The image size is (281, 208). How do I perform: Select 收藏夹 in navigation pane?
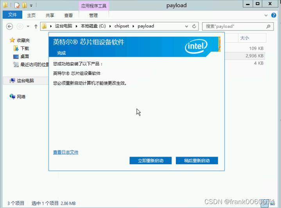[23, 40]
